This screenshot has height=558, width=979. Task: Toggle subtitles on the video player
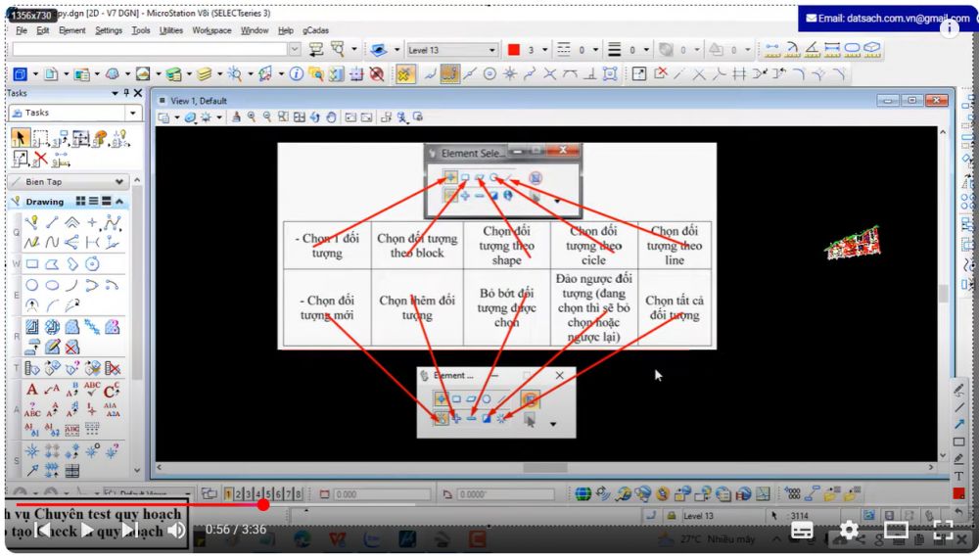click(x=802, y=530)
